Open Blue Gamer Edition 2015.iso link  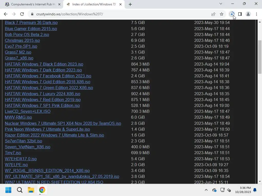(x=31, y=29)
